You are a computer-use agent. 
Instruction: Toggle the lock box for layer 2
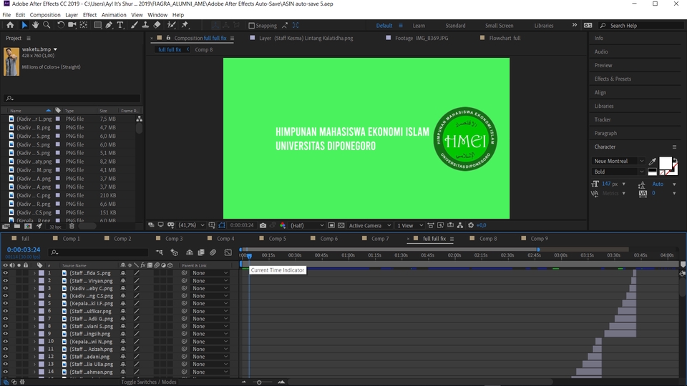point(26,281)
